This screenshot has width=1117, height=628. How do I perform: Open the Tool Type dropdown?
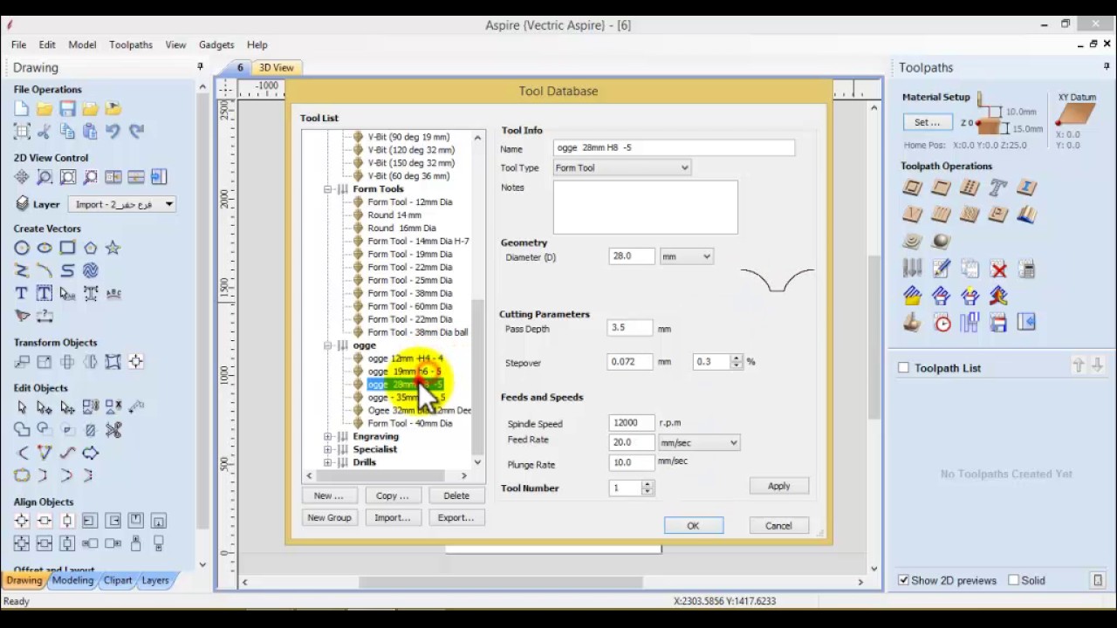[621, 167]
